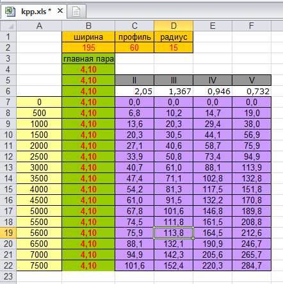
Task: Click the 'профиль' header cell
Action: coord(134,37)
